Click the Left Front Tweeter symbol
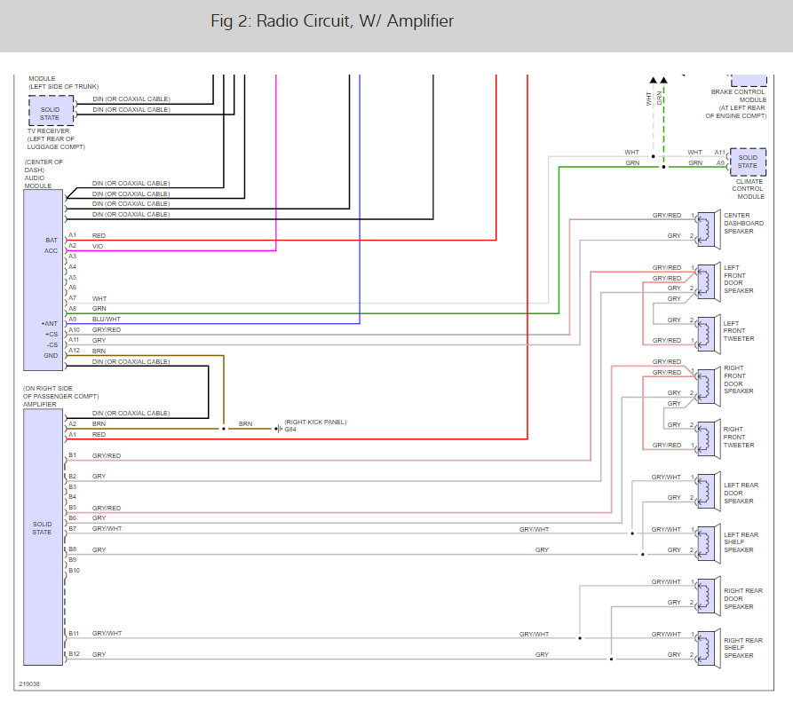The height and width of the screenshot is (703, 793). click(709, 335)
